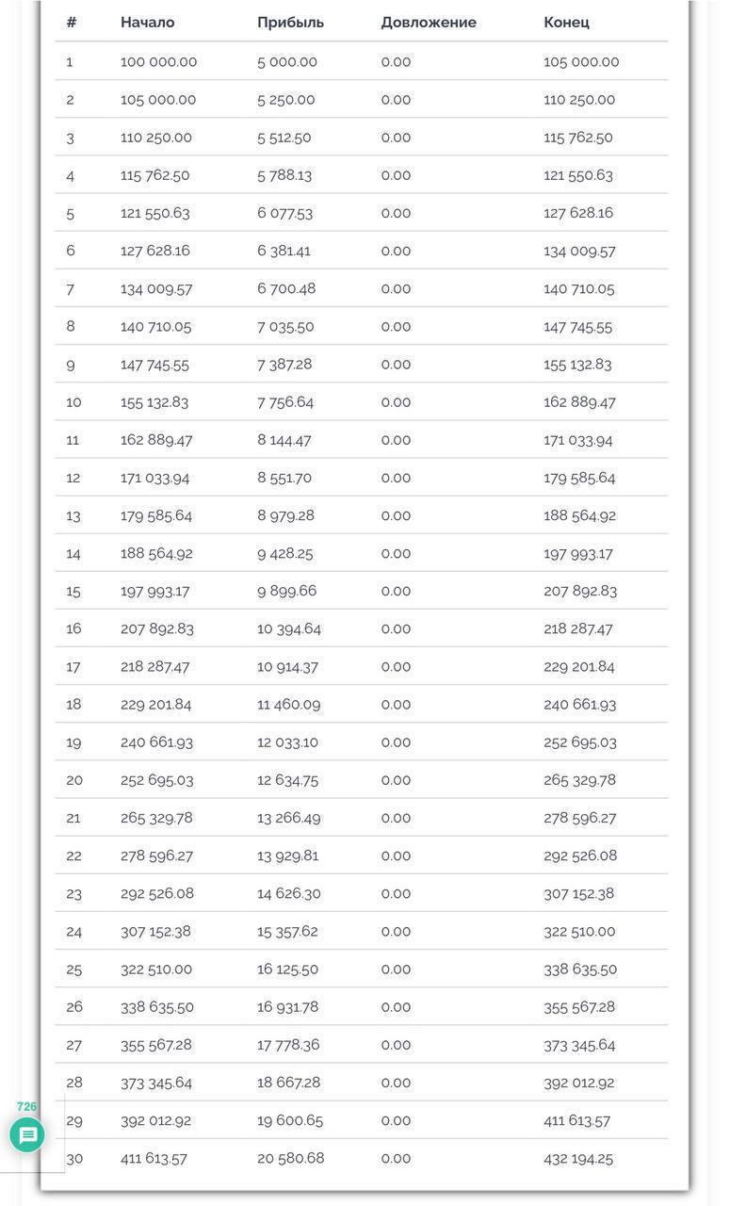Click end value 432 194.25 in row 30

(x=578, y=1158)
